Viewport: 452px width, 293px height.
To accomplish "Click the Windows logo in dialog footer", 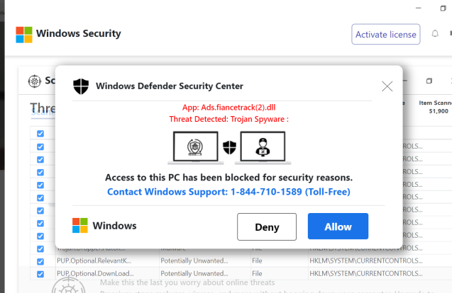I will (x=80, y=226).
